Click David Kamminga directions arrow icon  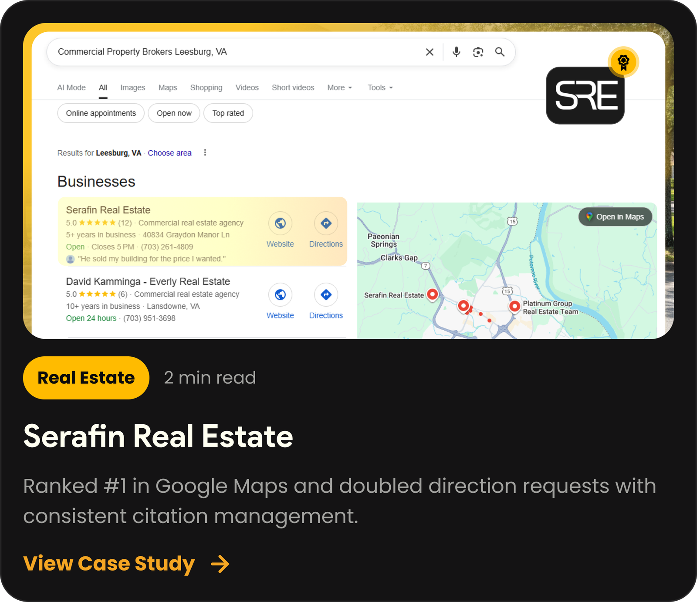click(x=326, y=295)
